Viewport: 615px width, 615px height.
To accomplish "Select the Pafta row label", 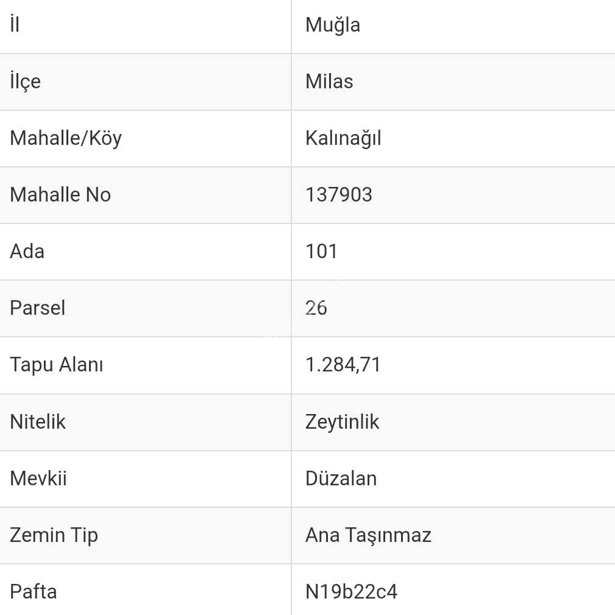I will [34, 591].
